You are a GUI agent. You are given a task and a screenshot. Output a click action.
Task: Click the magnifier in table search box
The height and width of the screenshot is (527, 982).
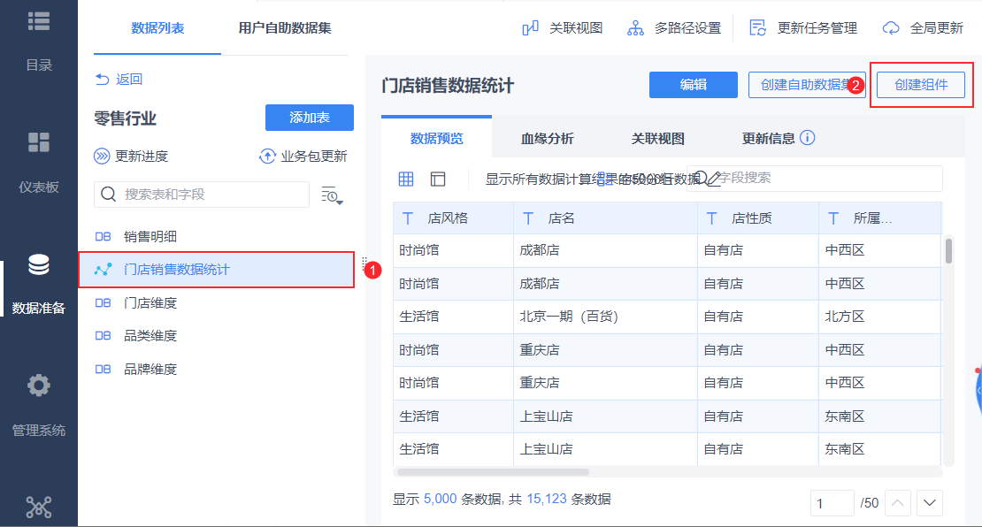tap(108, 194)
